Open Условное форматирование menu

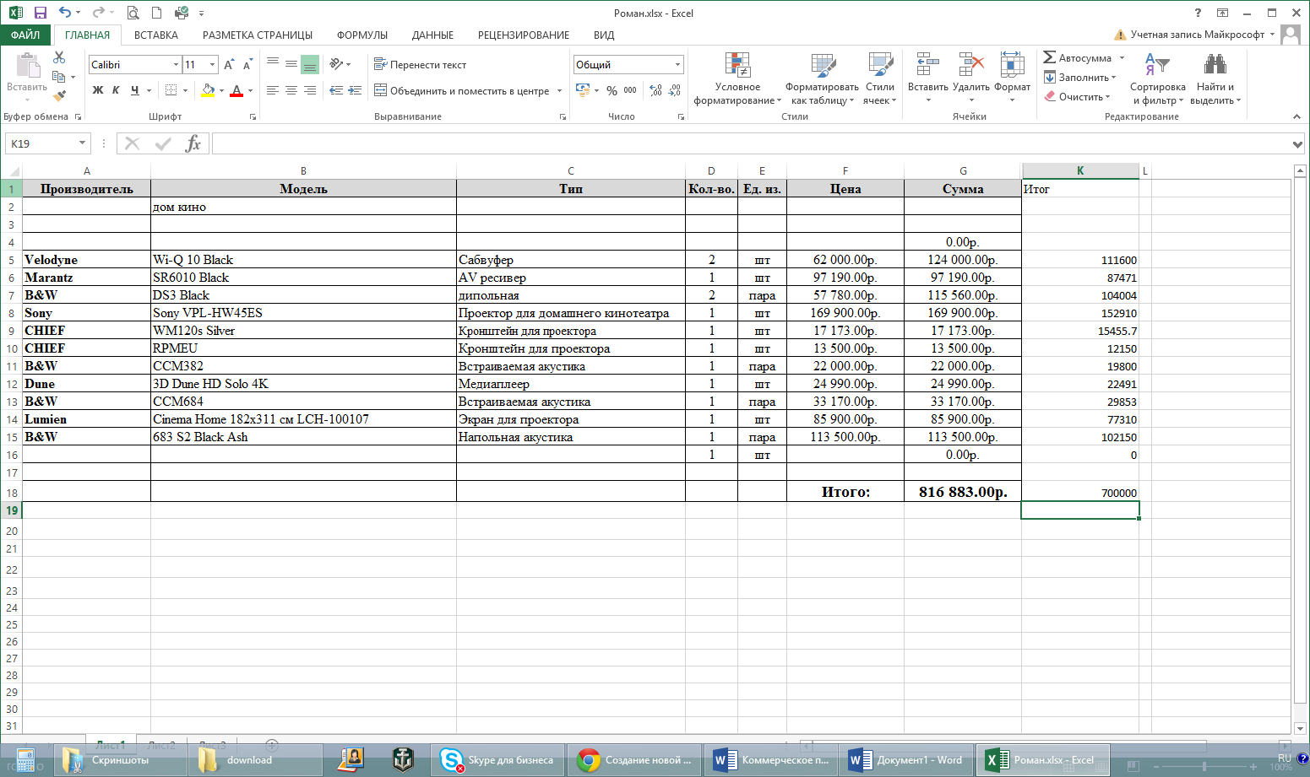point(737,78)
